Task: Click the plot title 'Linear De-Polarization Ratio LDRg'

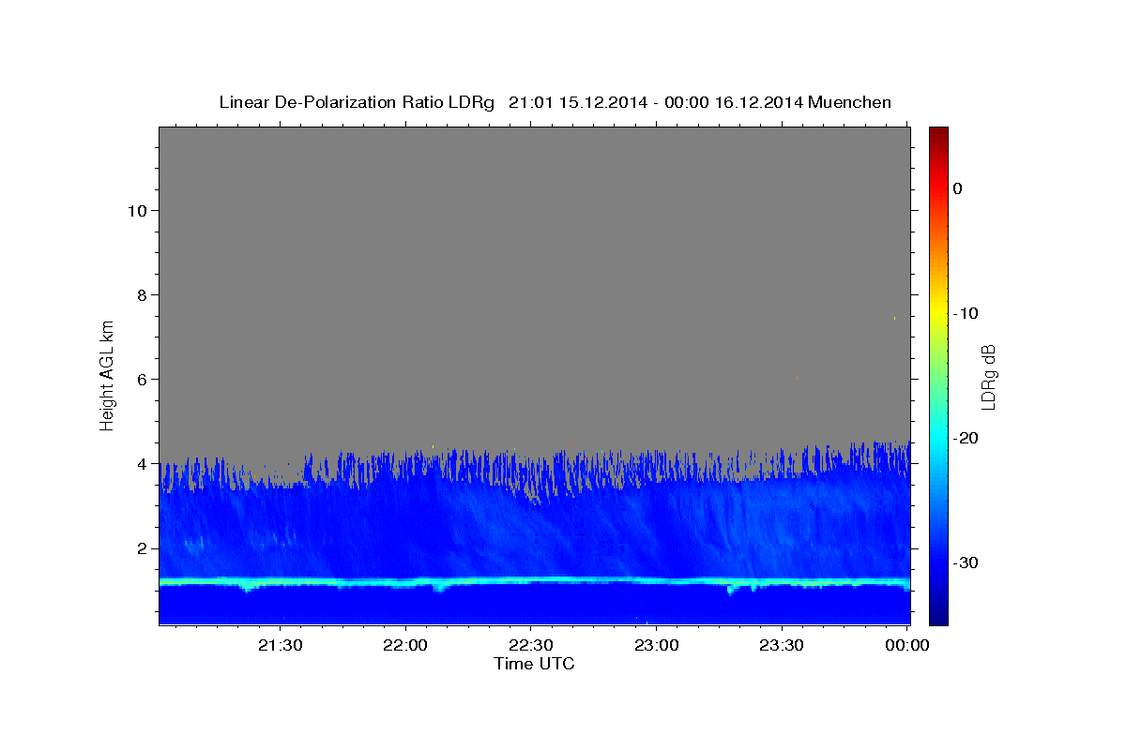Action: tap(356, 102)
